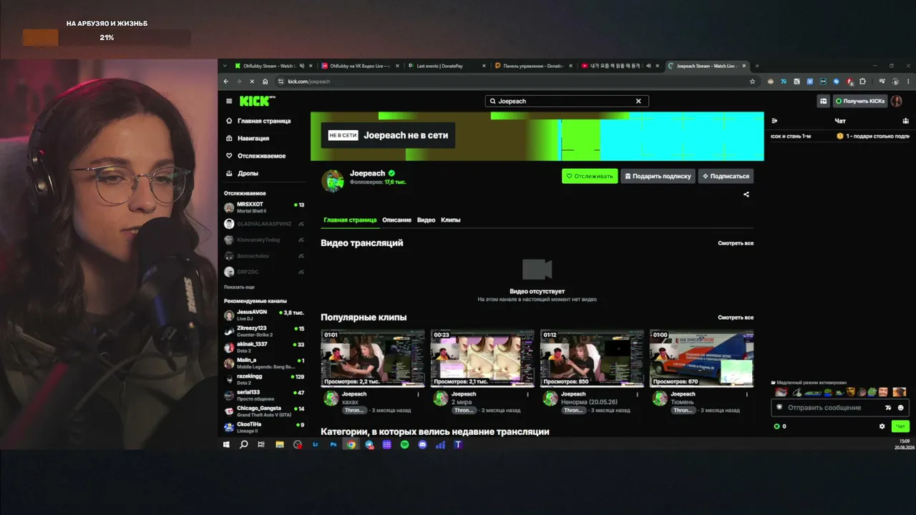Open options menu for Ненорма clip

[x=638, y=395]
